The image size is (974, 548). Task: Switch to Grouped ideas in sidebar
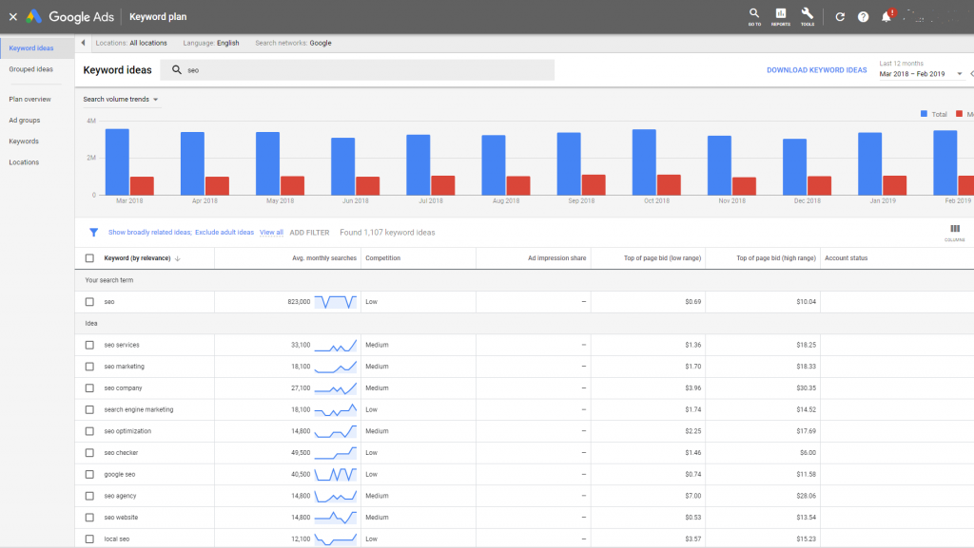(x=31, y=69)
